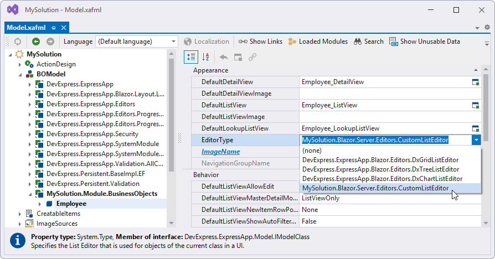Click the link chain icon in property toolbar
The height and width of the screenshot is (259, 495).
[x=252, y=57]
